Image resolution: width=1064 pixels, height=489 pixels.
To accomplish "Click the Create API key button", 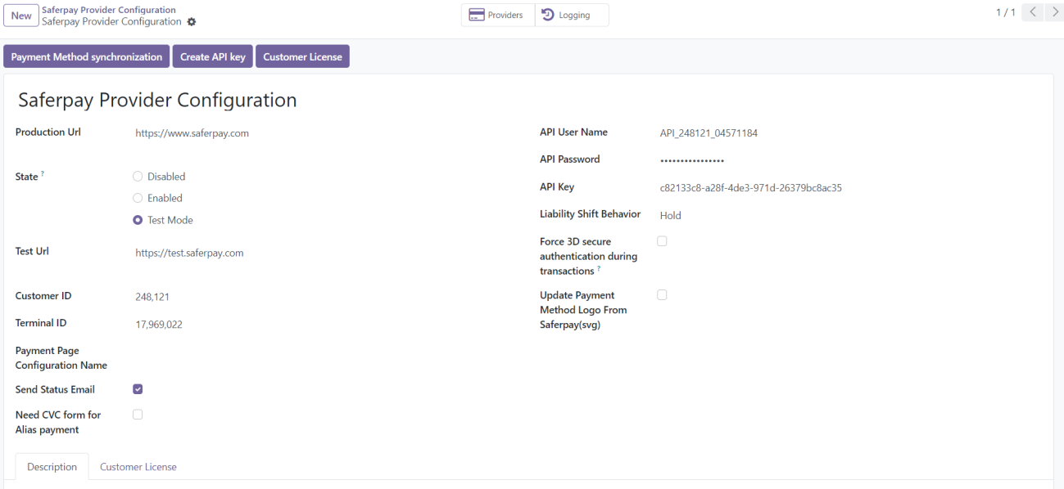I will coord(212,57).
